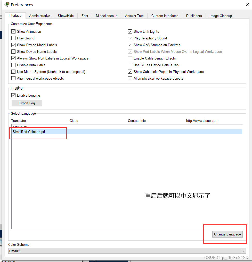Uncheck Enable Logging
The image size is (252, 262).
tap(13, 95)
